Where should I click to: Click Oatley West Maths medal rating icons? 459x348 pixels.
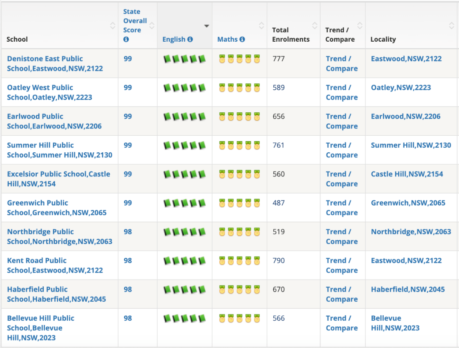pyautogui.click(x=239, y=88)
